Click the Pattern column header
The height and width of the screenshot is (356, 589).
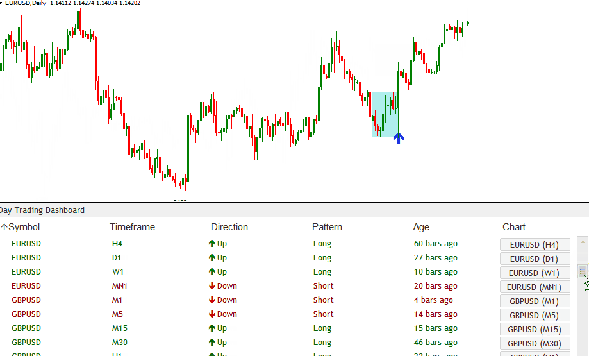click(327, 227)
